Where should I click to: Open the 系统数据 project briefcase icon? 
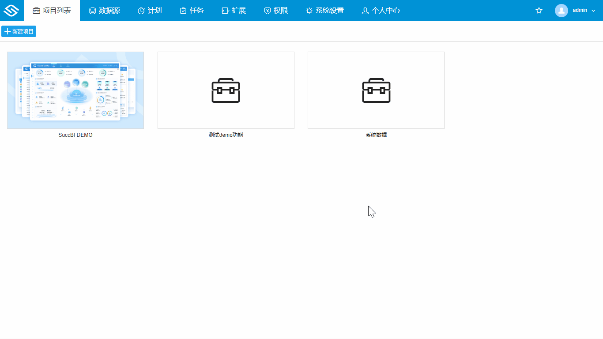click(x=376, y=90)
